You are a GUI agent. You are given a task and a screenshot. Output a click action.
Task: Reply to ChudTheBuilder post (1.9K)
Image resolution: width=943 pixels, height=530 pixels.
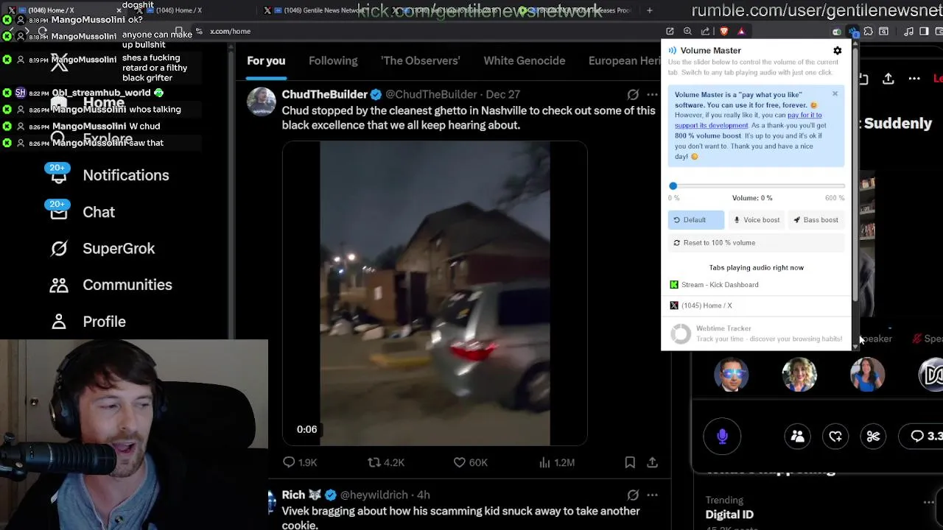coord(300,462)
